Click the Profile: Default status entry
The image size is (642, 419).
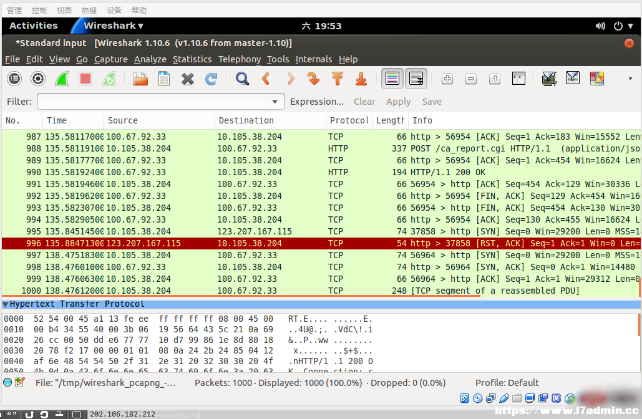(507, 383)
